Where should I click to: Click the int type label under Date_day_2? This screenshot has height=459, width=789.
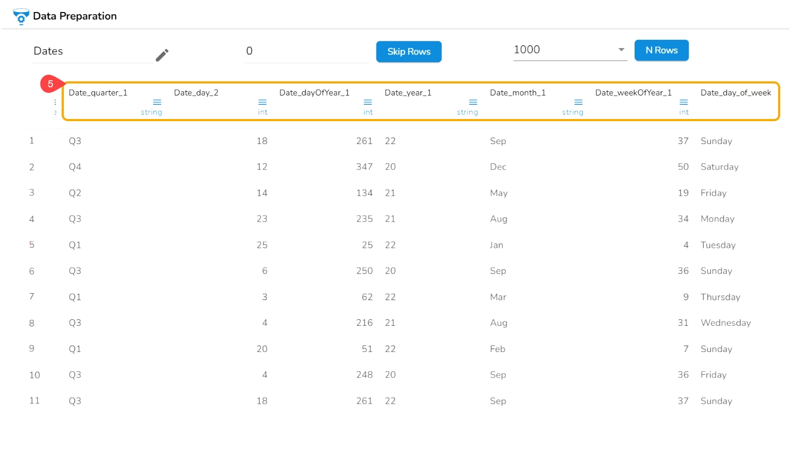262,112
